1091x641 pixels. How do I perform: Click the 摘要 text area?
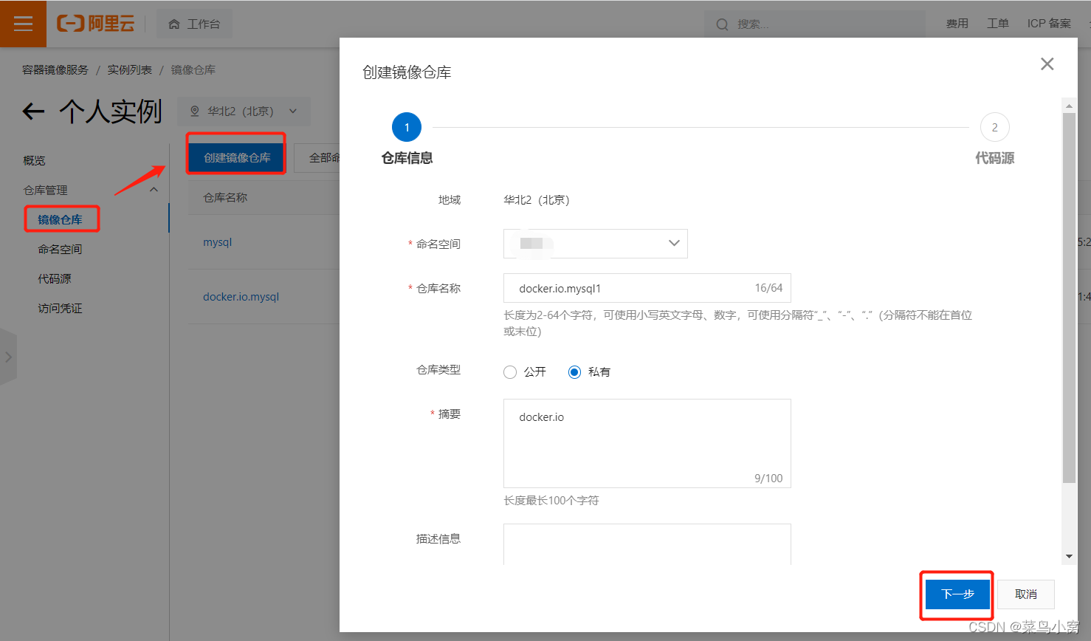pyautogui.click(x=647, y=443)
